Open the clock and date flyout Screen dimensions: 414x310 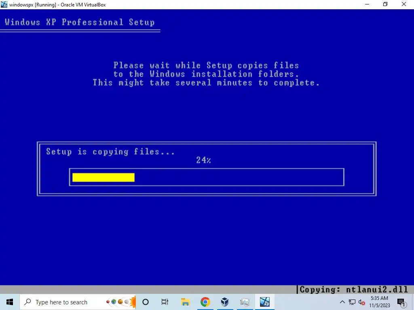[379, 302]
